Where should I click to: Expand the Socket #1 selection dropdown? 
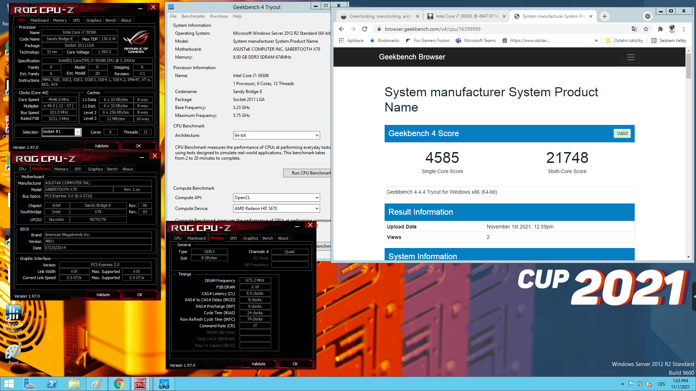pyautogui.click(x=78, y=132)
